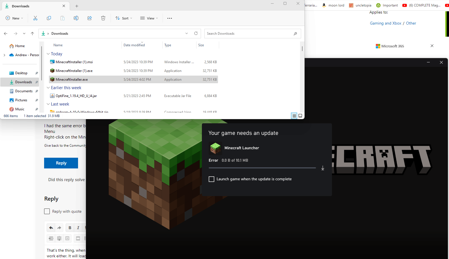Click the Cut icon in File Explorer toolbar
449x259 pixels.
35,18
